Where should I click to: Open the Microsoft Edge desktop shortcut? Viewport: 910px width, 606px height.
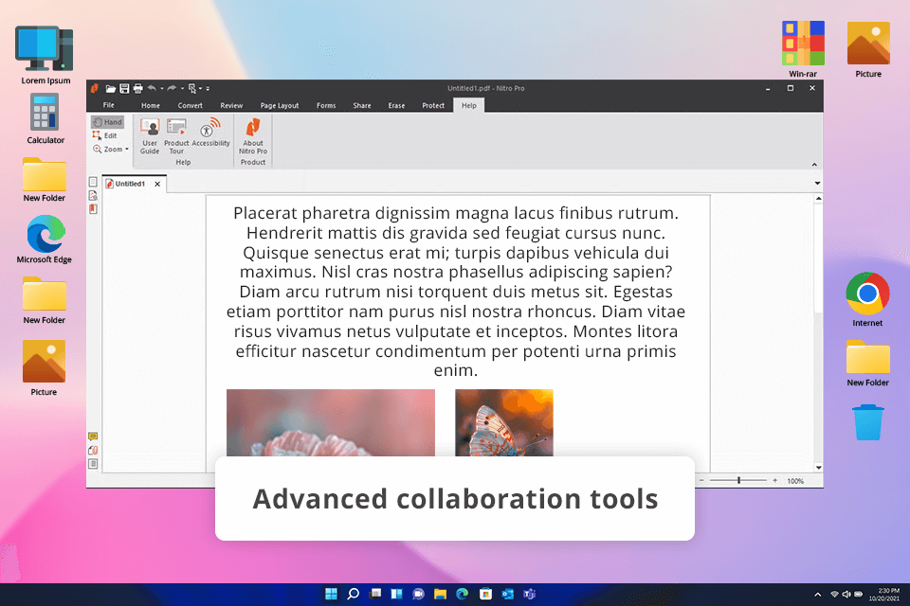(45, 240)
